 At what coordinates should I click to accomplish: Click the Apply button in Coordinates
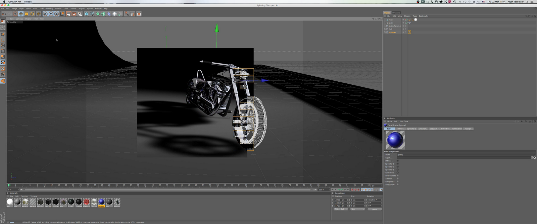click(375, 209)
